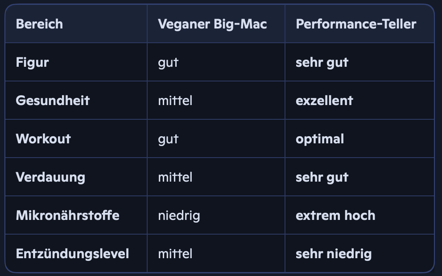Click the 'extrem hoch' cell
The image size is (442, 276).
(335, 215)
